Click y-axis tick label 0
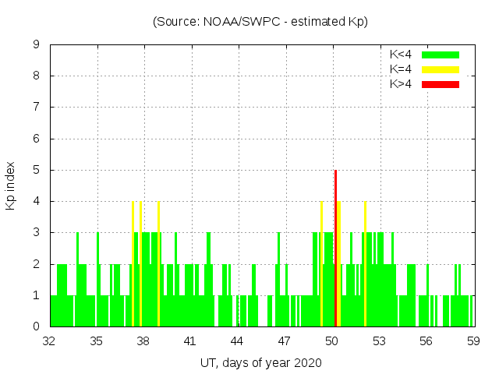This screenshot has height=374, width=499. tap(36, 326)
